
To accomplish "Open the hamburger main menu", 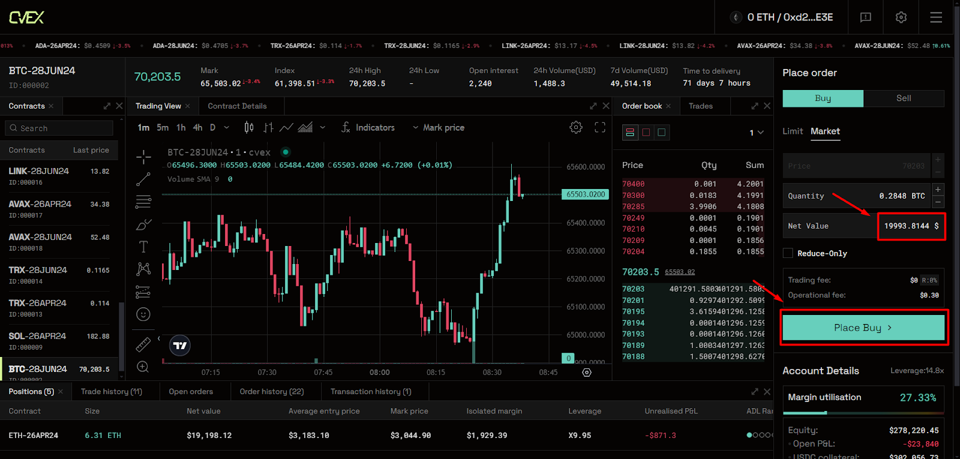I will coord(936,17).
